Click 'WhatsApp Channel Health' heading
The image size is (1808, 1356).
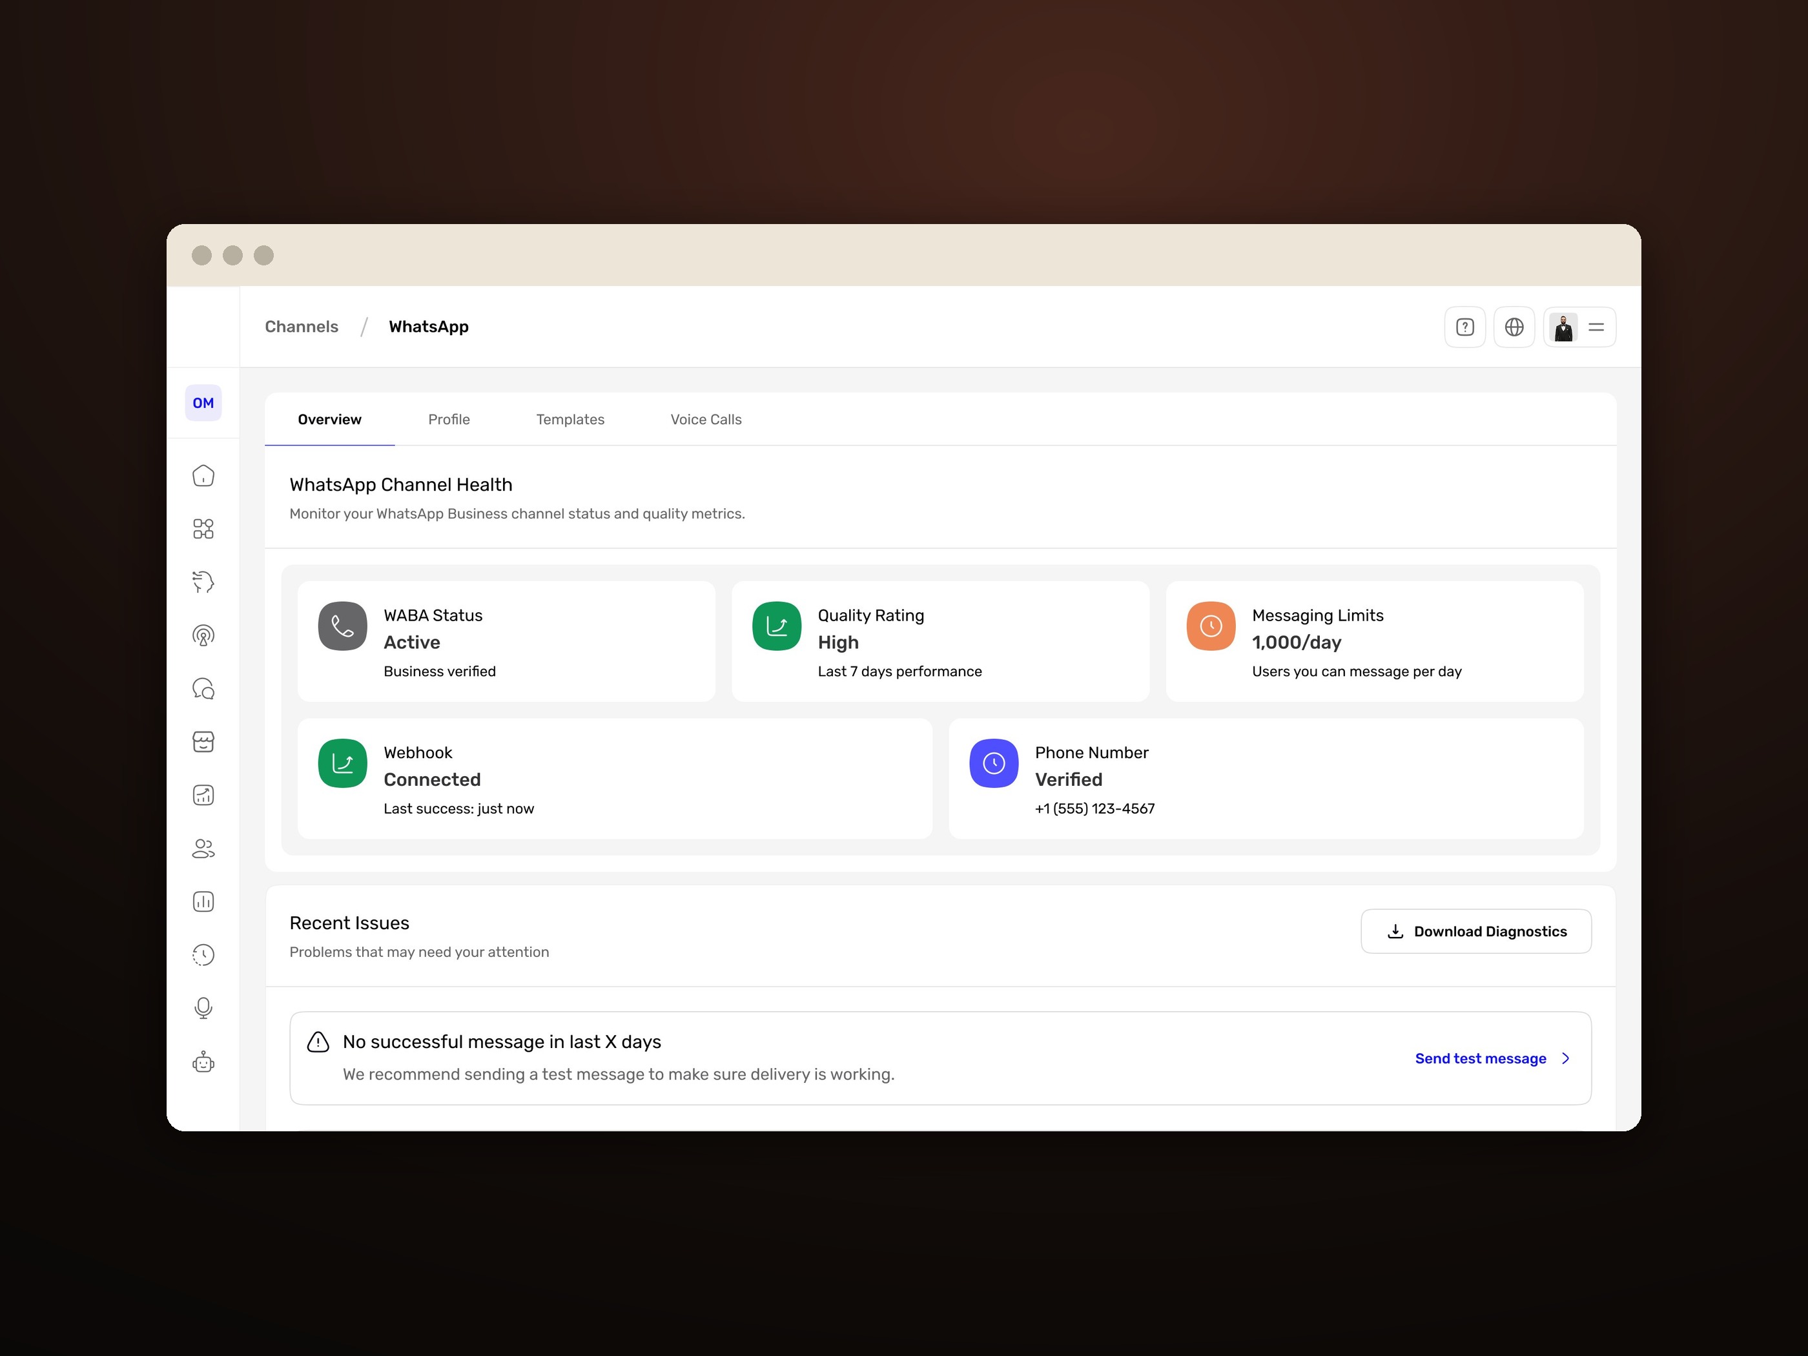400,485
